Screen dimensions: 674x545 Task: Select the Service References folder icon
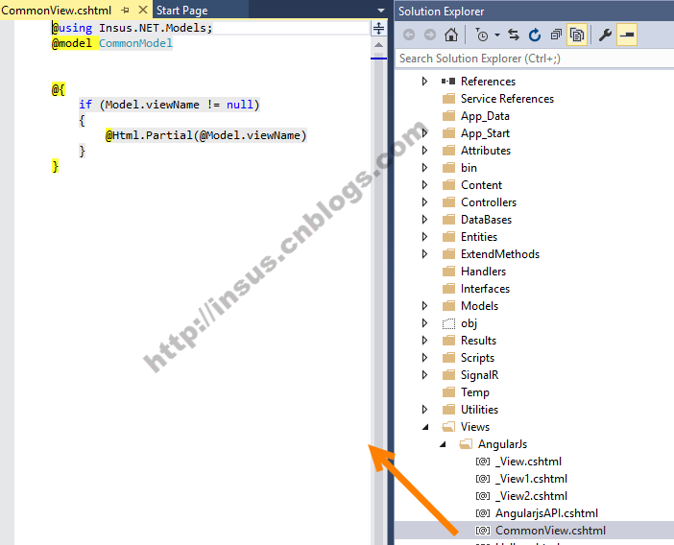pyautogui.click(x=448, y=99)
